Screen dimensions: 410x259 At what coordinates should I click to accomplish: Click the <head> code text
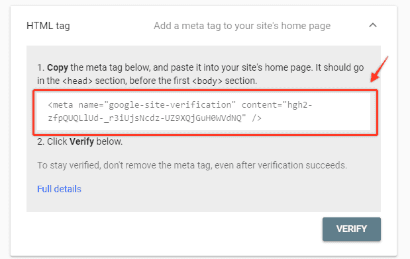point(77,81)
